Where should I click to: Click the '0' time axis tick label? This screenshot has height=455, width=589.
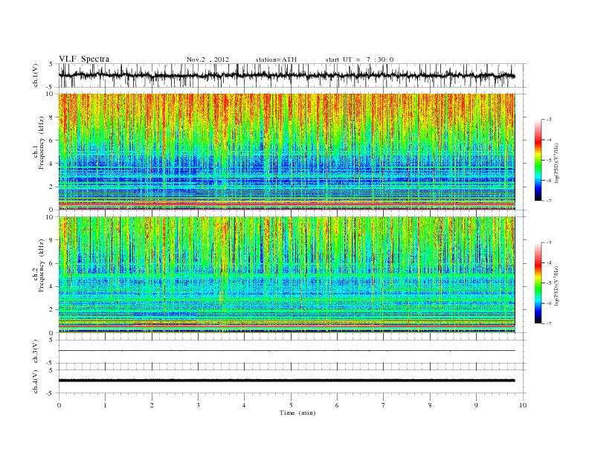[59, 405]
